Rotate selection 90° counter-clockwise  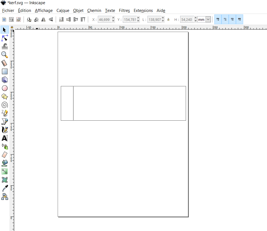(29, 19)
